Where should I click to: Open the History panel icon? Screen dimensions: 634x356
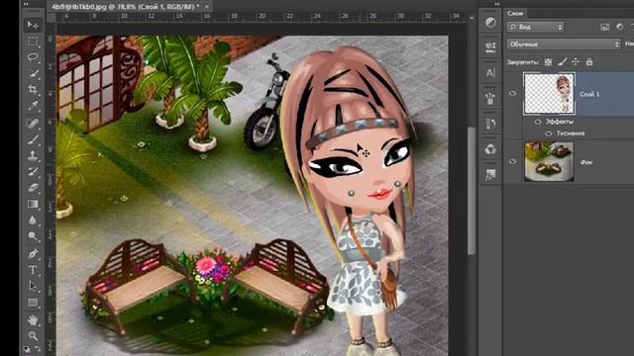click(x=490, y=123)
